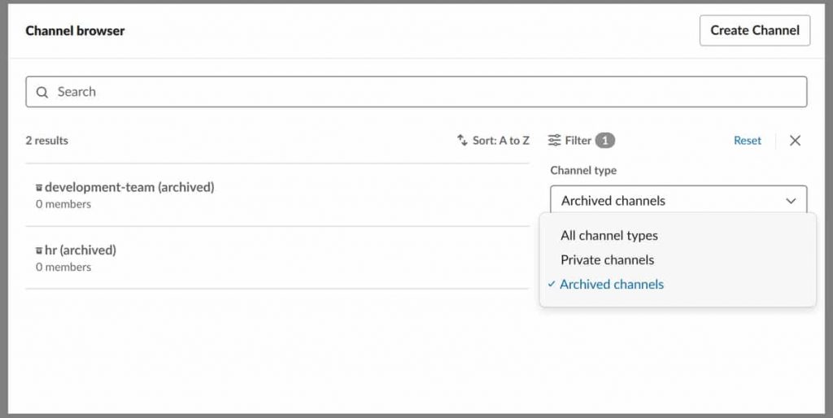The height and width of the screenshot is (418, 833).
Task: Reset the applied filters
Action: click(x=747, y=141)
